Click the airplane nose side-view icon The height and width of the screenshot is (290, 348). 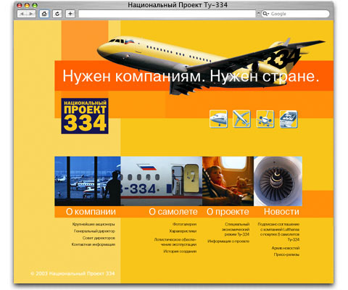point(218,119)
